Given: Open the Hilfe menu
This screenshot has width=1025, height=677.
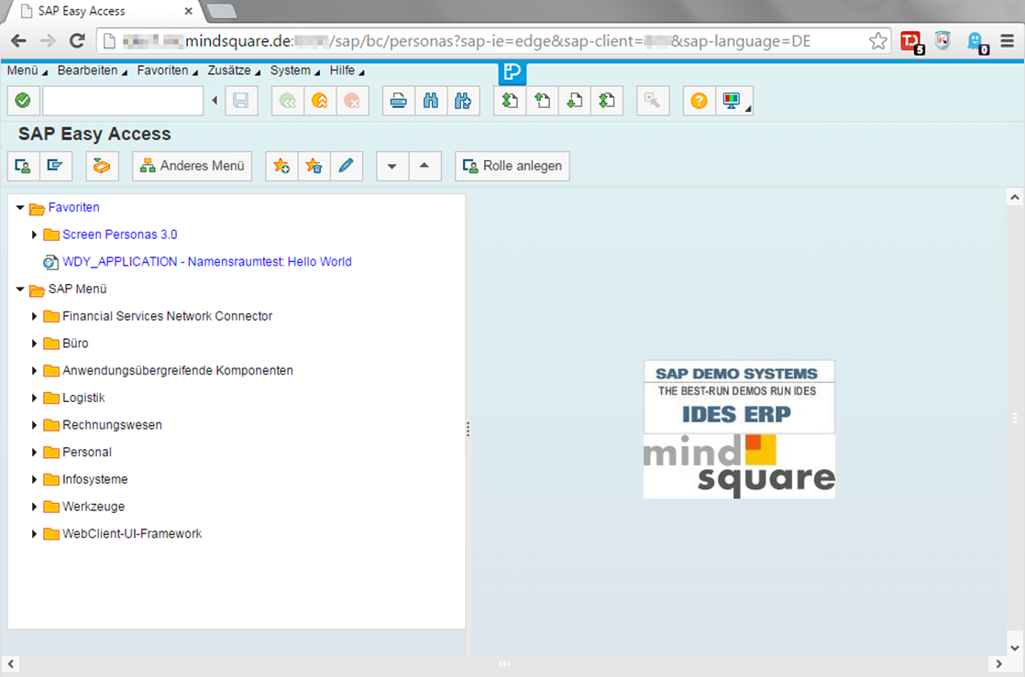Looking at the screenshot, I should coord(347,71).
